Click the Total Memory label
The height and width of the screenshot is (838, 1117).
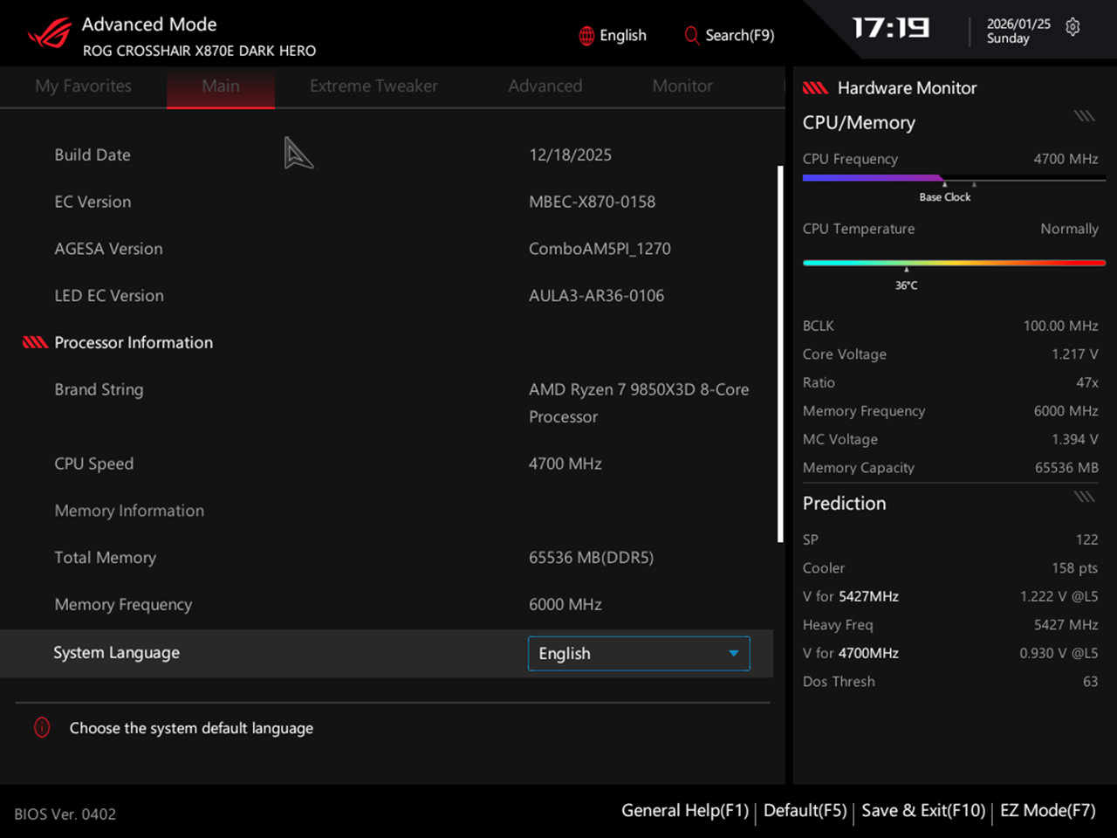click(106, 558)
